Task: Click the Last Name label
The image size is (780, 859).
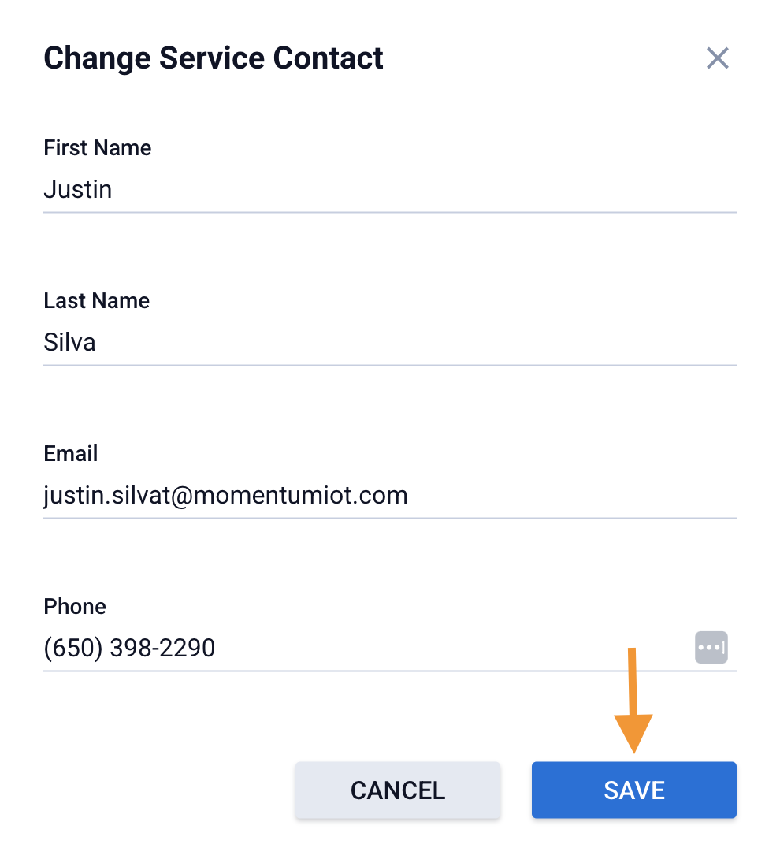Action: [97, 301]
